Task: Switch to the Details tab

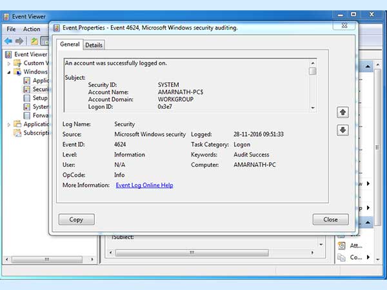Action: [x=94, y=45]
